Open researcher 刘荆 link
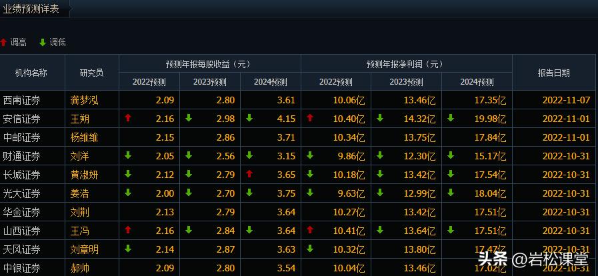This screenshot has width=598, height=276. 80,213
